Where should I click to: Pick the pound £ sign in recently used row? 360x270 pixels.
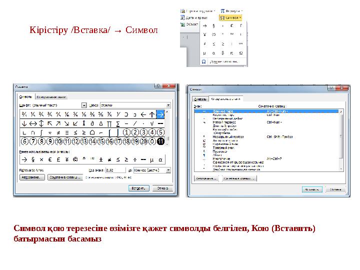pyautogui.click(x=58, y=159)
